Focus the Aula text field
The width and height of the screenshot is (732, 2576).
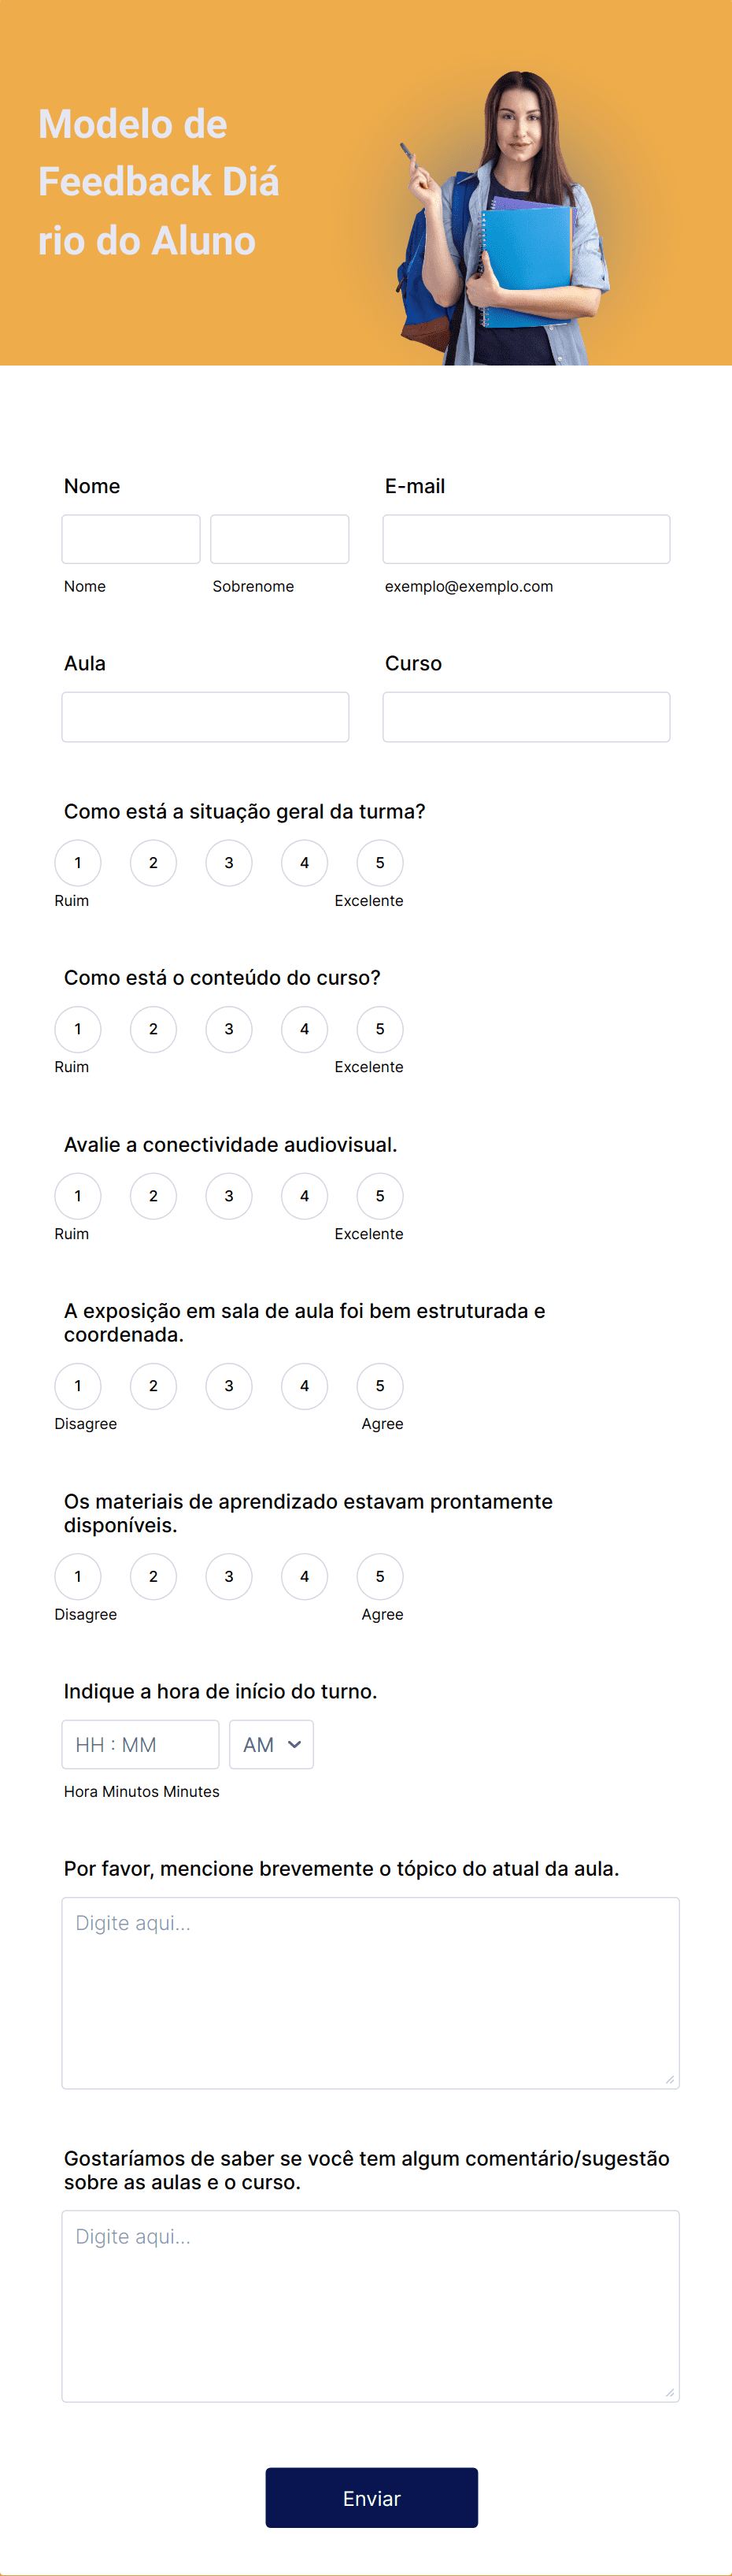click(205, 717)
